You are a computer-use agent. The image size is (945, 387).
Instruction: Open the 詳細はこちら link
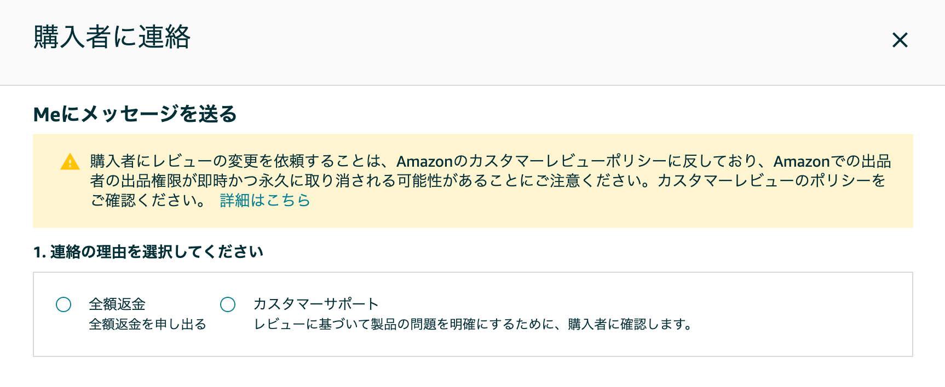click(265, 201)
